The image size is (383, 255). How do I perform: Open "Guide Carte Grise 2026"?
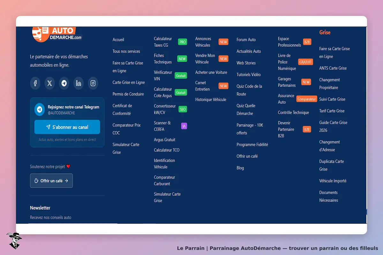click(333, 126)
